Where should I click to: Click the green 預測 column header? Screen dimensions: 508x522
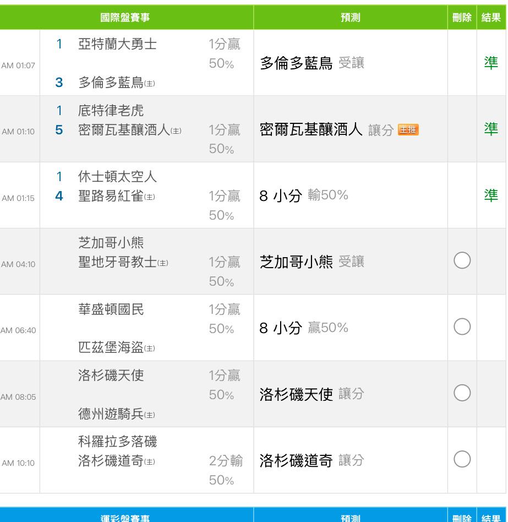tap(350, 17)
